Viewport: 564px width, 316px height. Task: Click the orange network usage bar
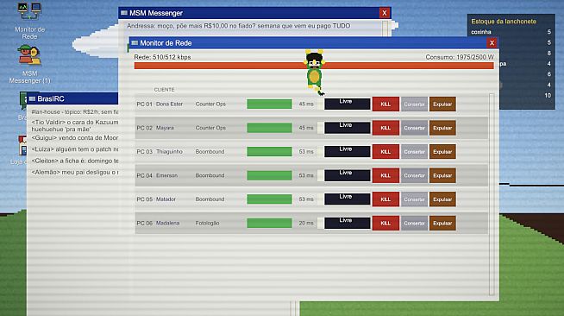[x=314, y=66]
